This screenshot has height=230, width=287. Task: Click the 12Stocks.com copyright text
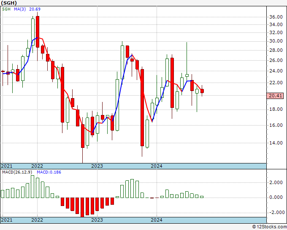[x=269, y=227]
